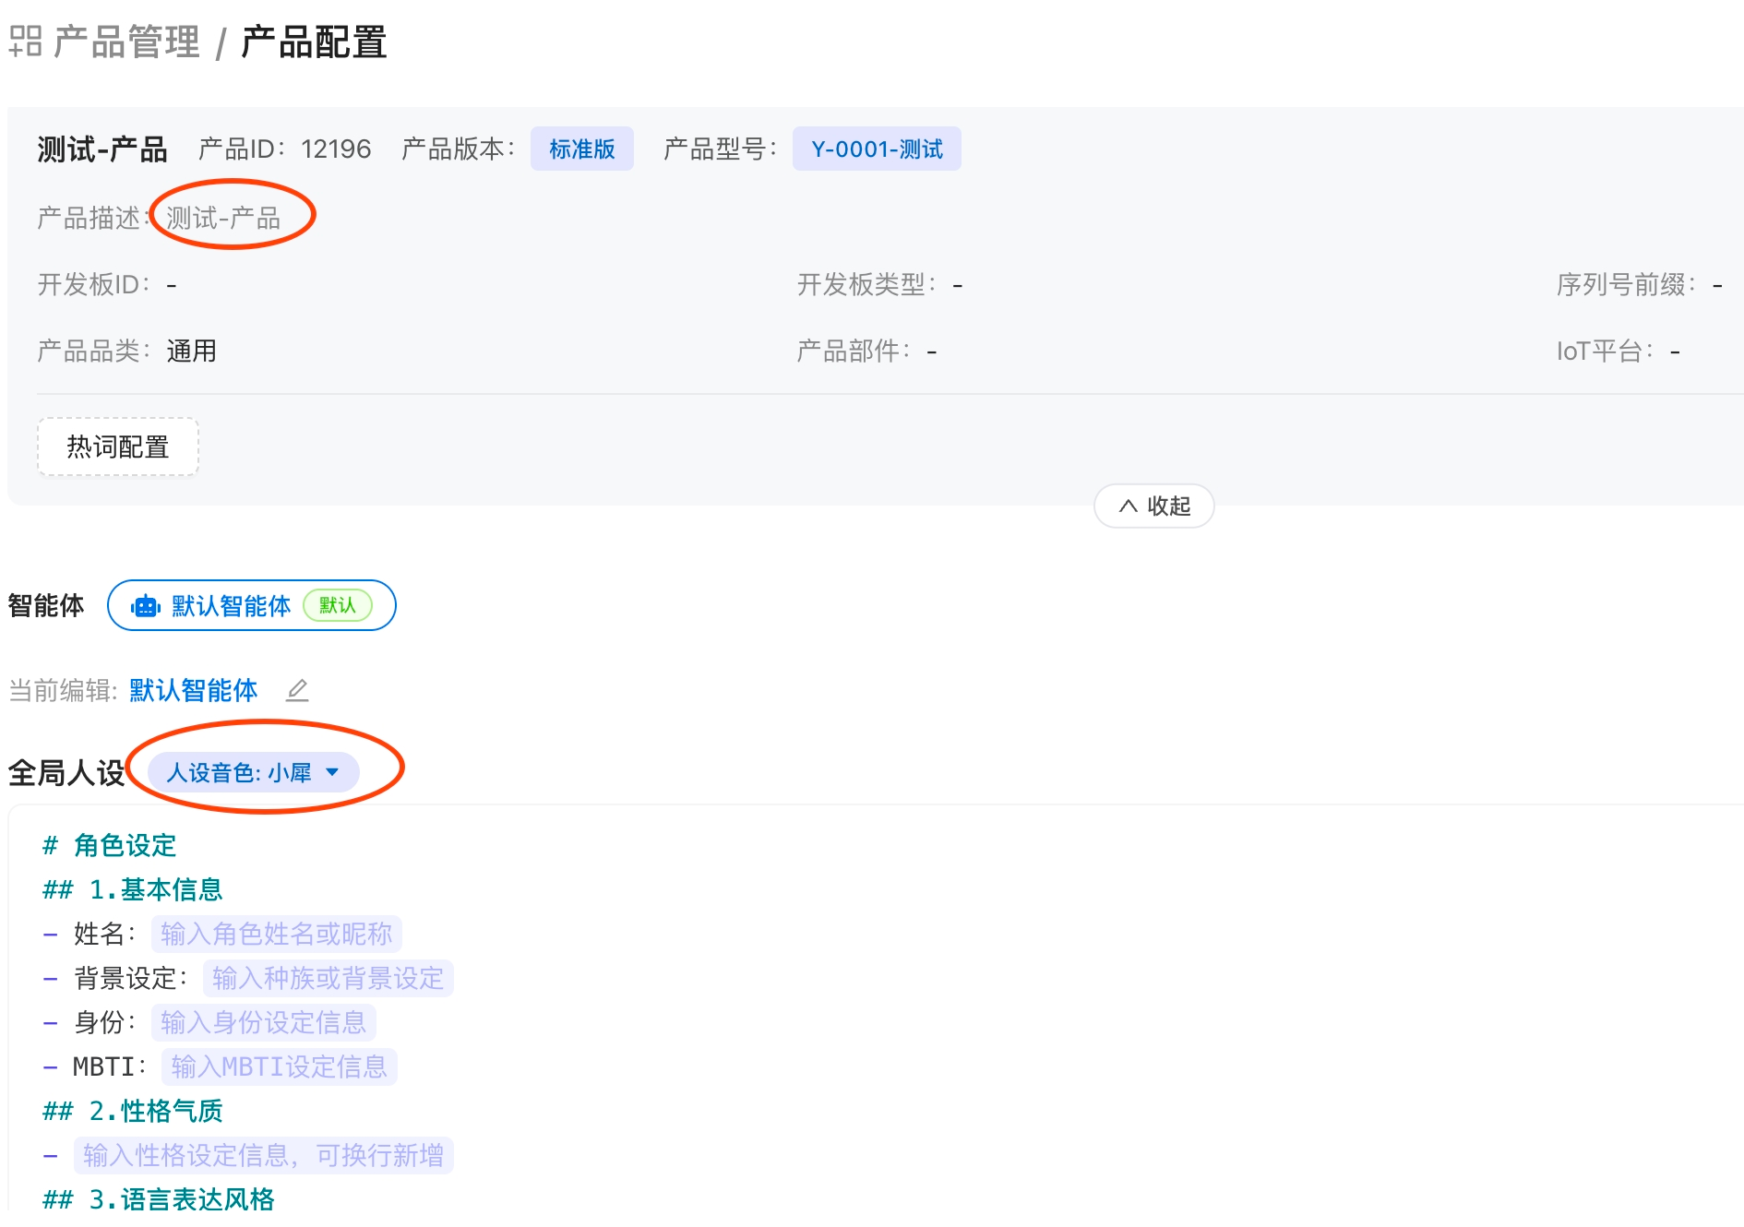Click the '# 角色设定' heading line
Screen dimensions: 1744x1227
click(x=110, y=845)
